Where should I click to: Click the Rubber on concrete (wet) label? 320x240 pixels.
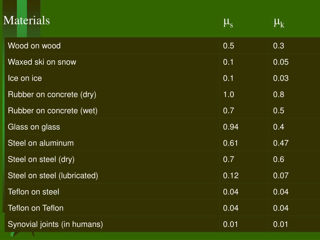52,111
